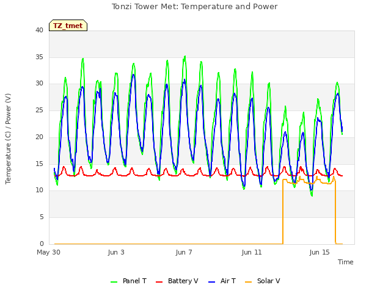
Task: Click the 40 y-axis tick label
Action: [39, 30]
